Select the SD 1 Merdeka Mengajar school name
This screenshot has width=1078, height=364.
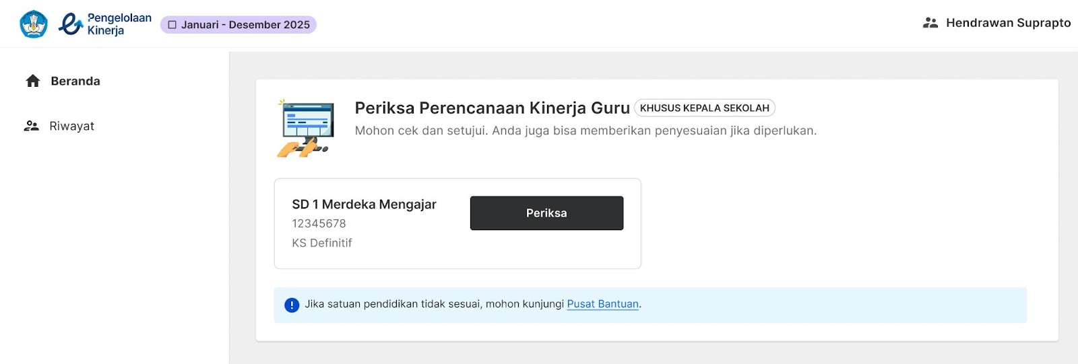pyautogui.click(x=364, y=205)
